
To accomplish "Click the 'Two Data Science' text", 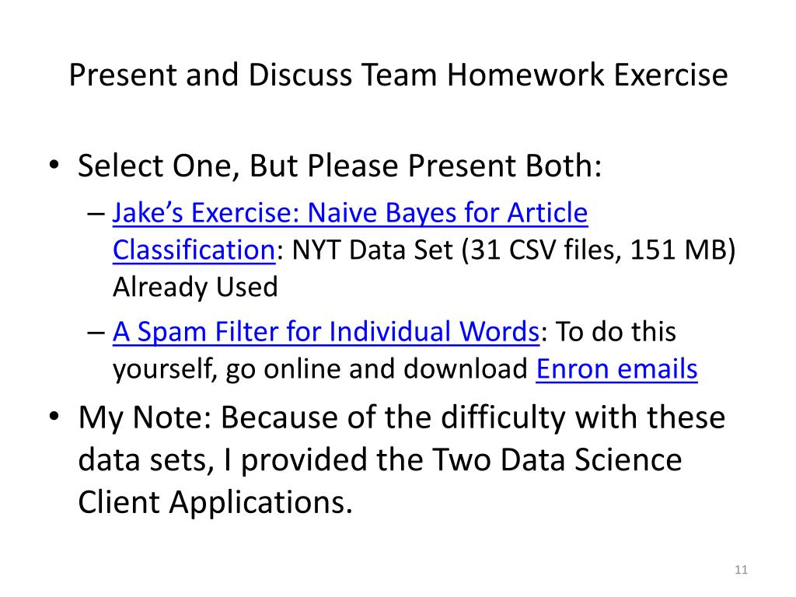I will pos(557,460).
